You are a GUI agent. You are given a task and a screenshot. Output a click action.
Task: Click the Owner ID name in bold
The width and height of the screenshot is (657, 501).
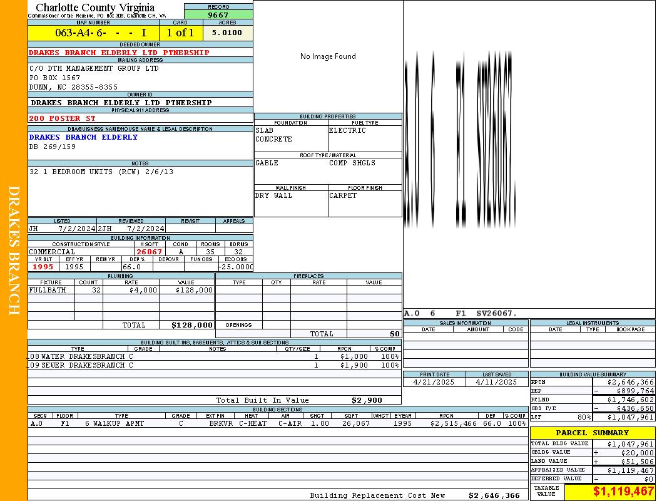click(x=121, y=103)
